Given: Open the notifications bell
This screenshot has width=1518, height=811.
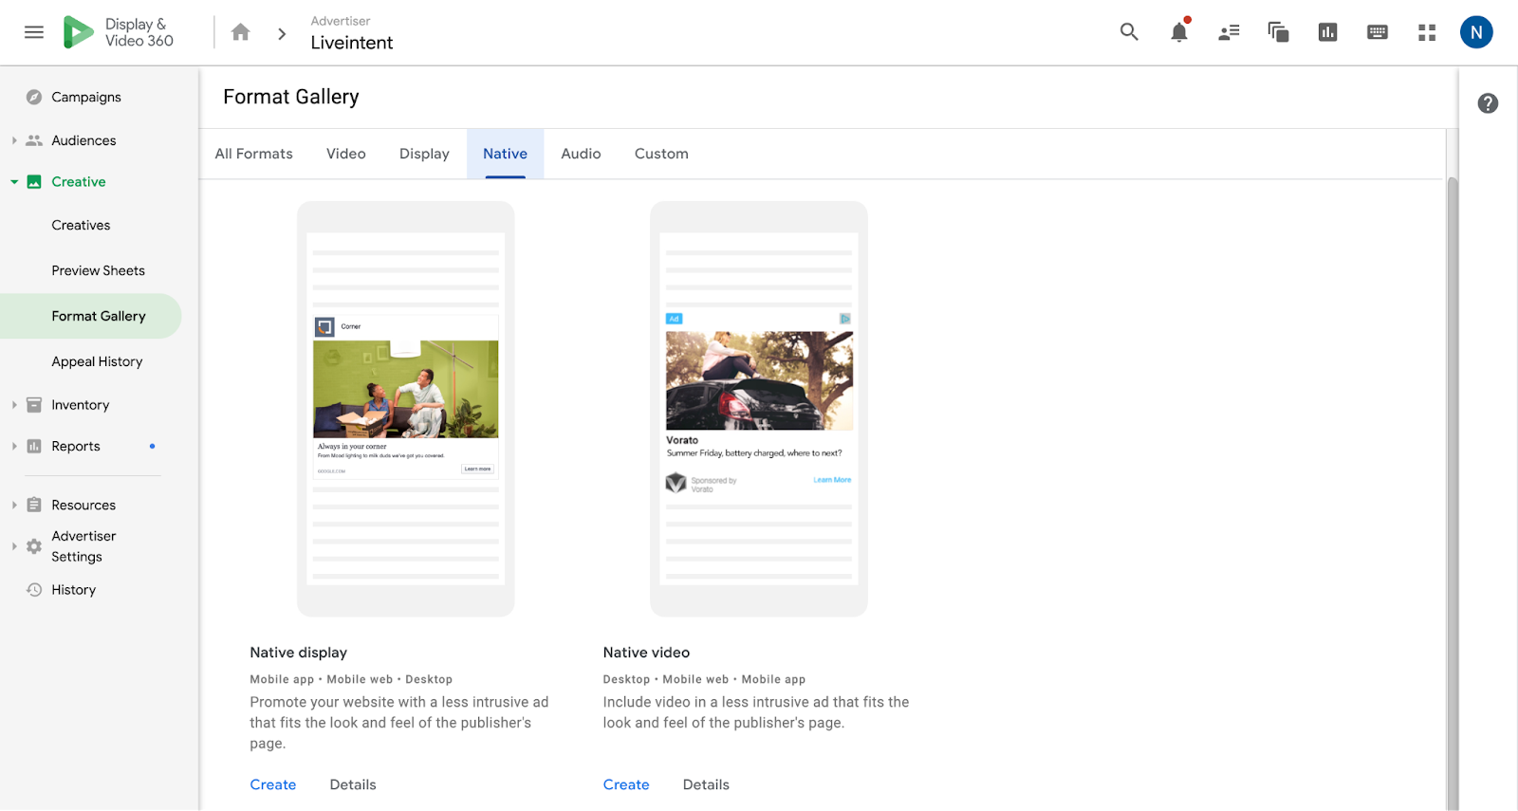Looking at the screenshot, I should pyautogui.click(x=1178, y=32).
